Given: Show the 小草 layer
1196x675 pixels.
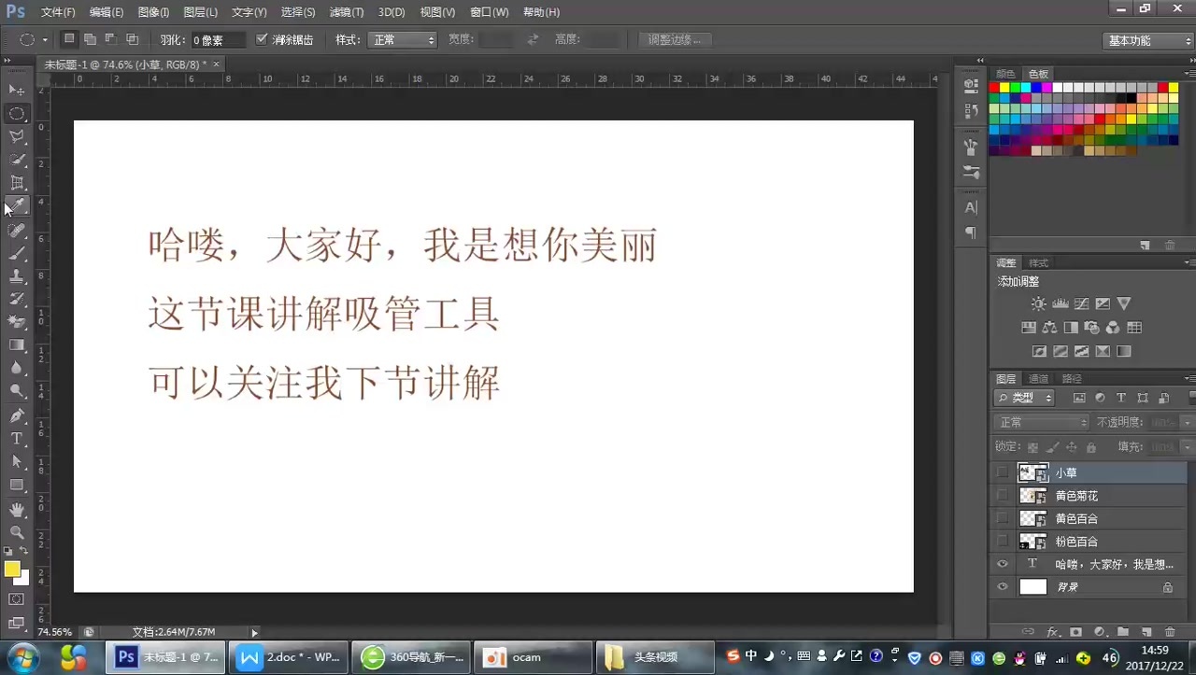Looking at the screenshot, I should (1003, 472).
